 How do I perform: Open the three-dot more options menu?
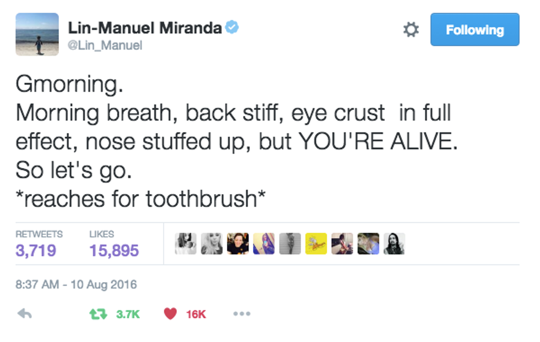pyautogui.click(x=241, y=314)
